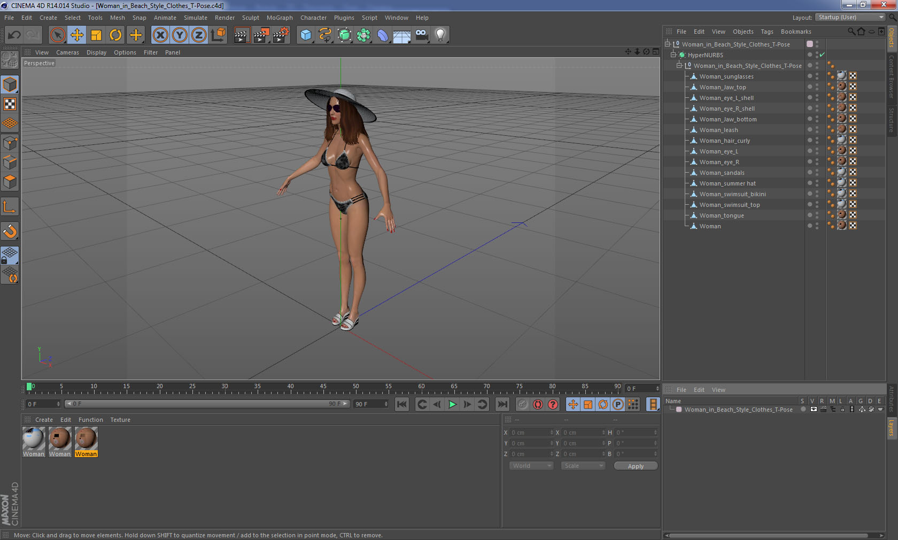Open the Simulate menu
This screenshot has width=898, height=540.
click(x=196, y=18)
